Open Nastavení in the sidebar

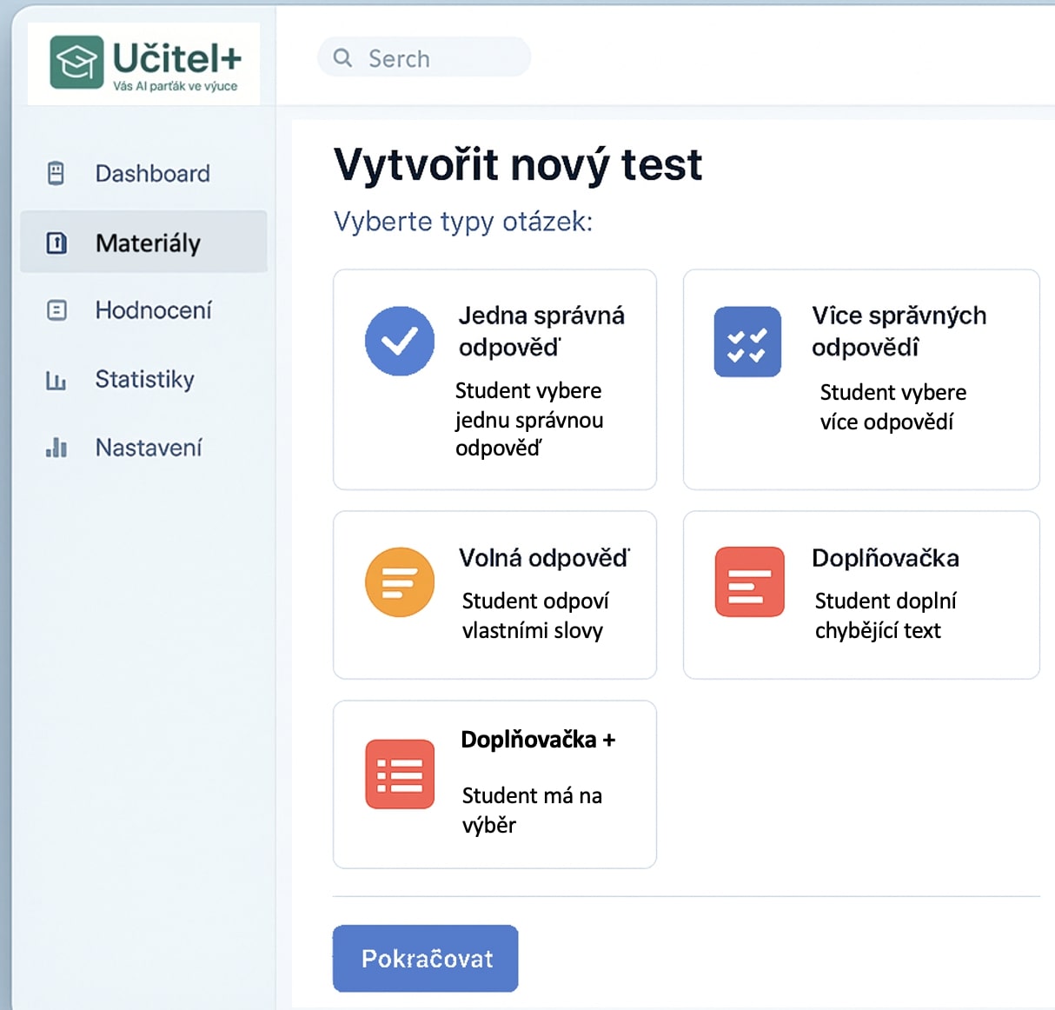148,448
